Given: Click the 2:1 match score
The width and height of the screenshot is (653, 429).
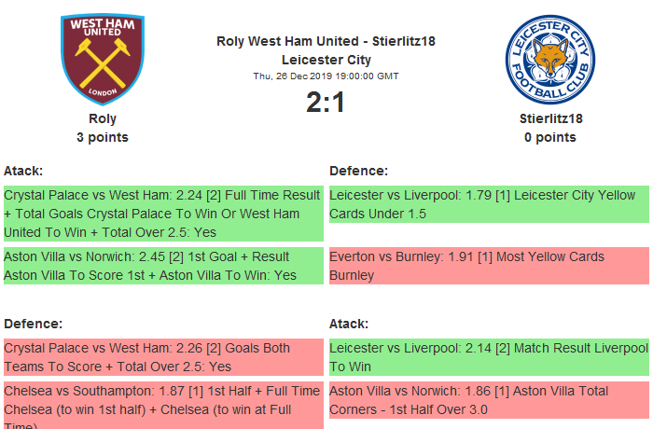Looking at the screenshot, I should pos(326,102).
